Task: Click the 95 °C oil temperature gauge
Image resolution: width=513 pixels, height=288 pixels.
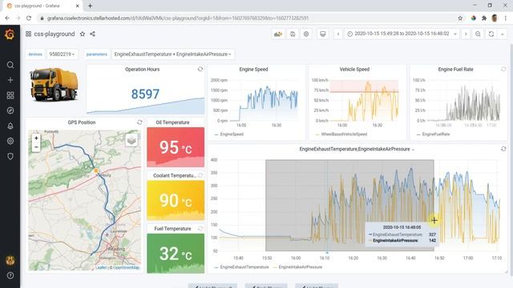Action: pyautogui.click(x=176, y=147)
